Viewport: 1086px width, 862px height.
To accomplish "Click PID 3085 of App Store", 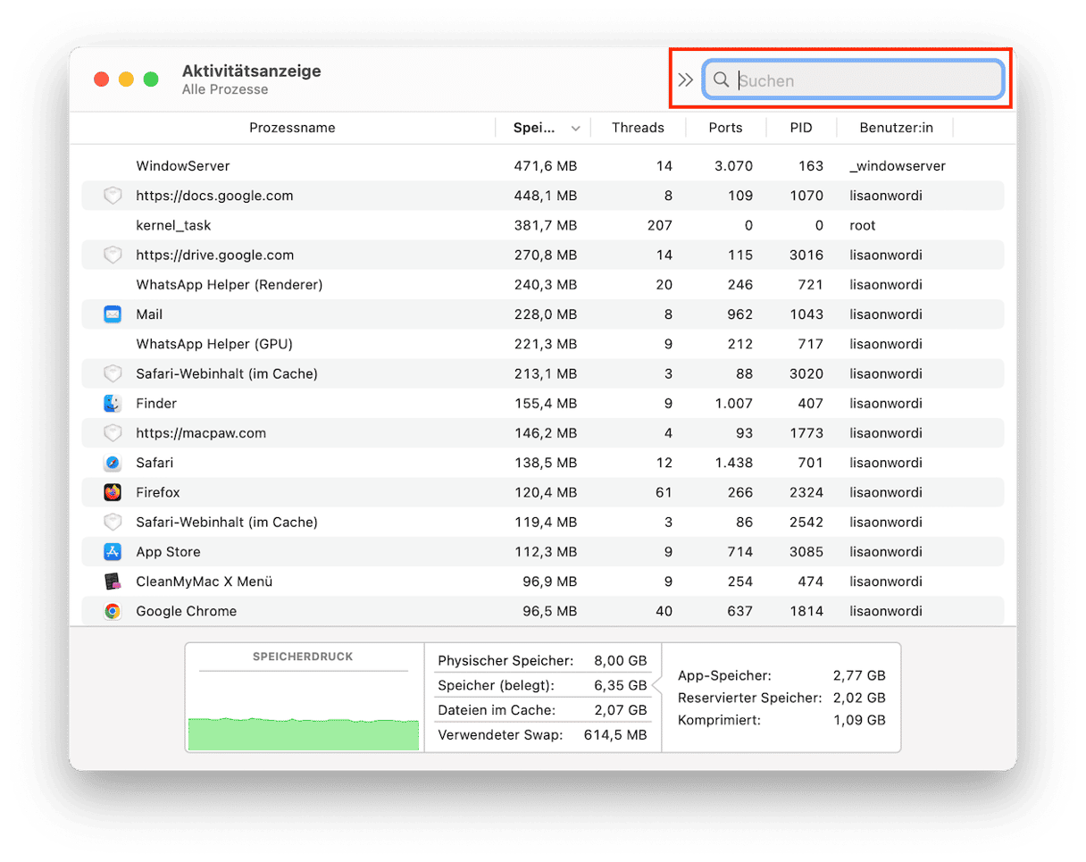I will click(x=806, y=552).
